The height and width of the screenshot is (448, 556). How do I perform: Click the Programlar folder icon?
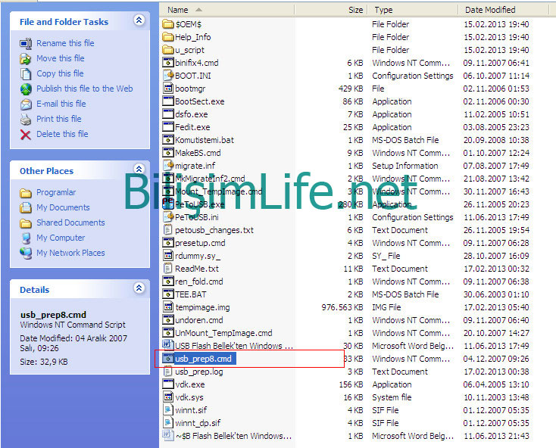coord(26,193)
